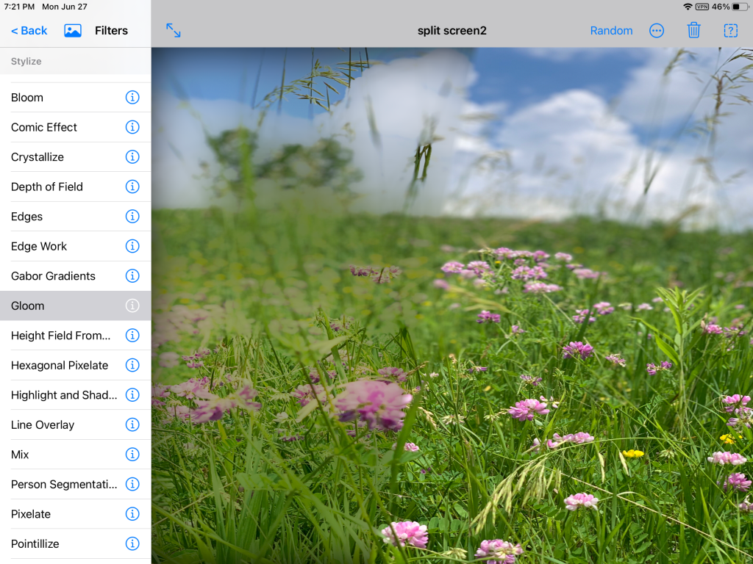Choose the Line Overlay filter
This screenshot has height=564, width=753.
[43, 424]
